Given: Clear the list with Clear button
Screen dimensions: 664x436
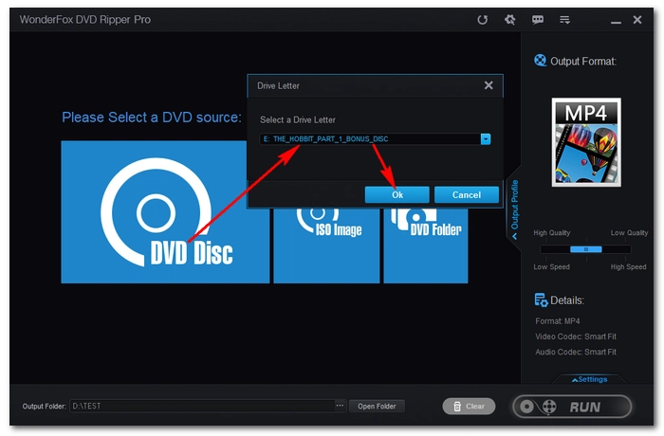Looking at the screenshot, I should (469, 406).
